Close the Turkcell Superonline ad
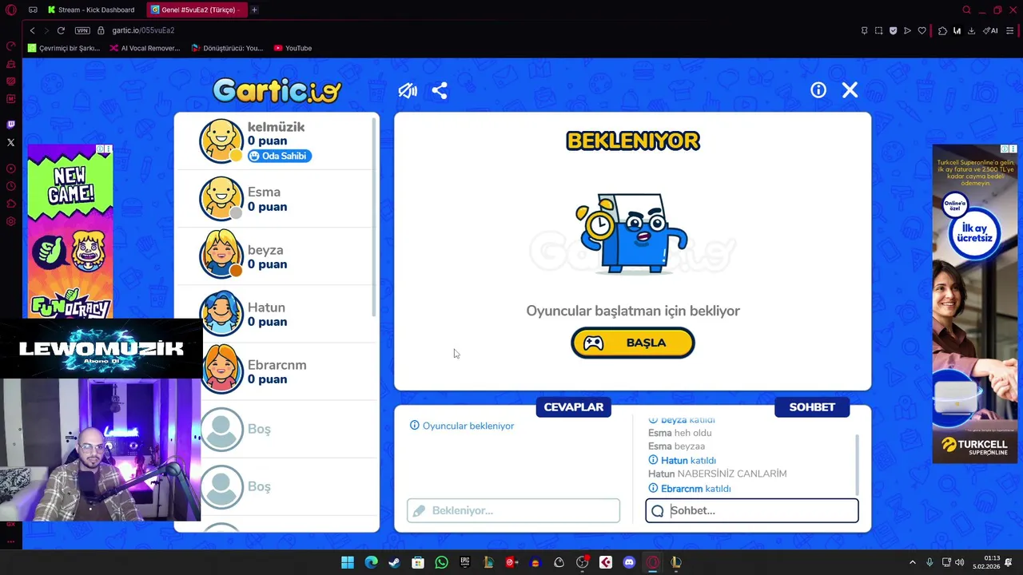Image resolution: width=1023 pixels, height=575 pixels. tap(1013, 149)
